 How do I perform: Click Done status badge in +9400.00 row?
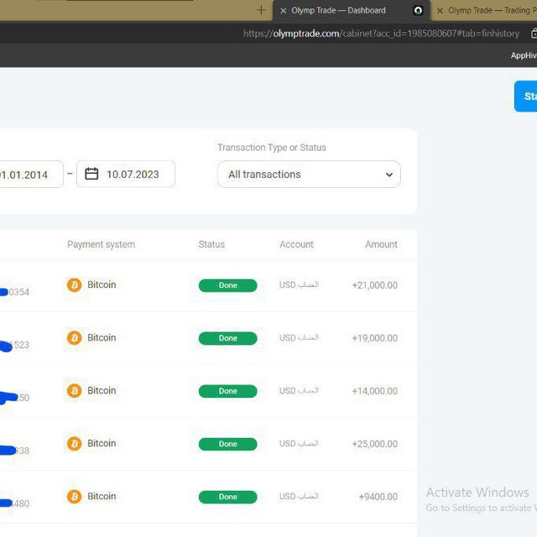point(227,497)
